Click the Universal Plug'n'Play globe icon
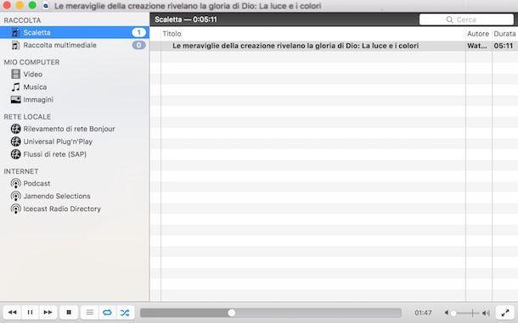The image size is (518, 323). click(15, 142)
